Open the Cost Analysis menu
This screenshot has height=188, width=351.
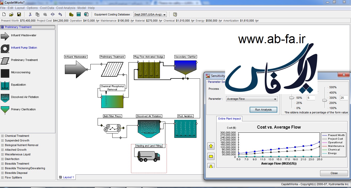click(x=66, y=8)
